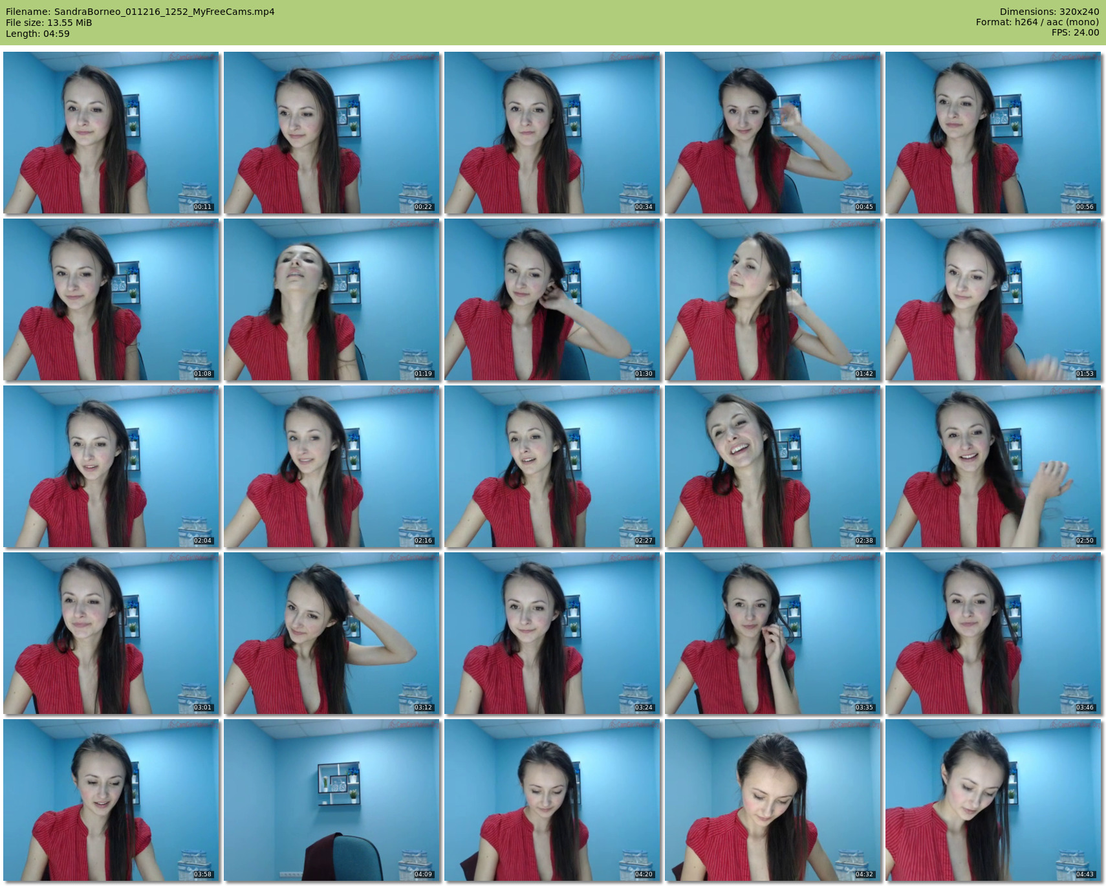The image size is (1106, 886).
Task: Click the frame at 04:32
Action: [x=773, y=800]
